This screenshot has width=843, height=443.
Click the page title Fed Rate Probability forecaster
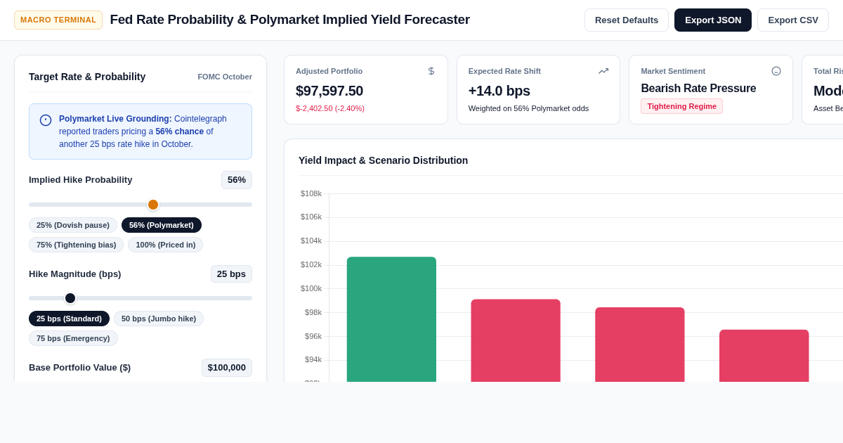coord(290,20)
